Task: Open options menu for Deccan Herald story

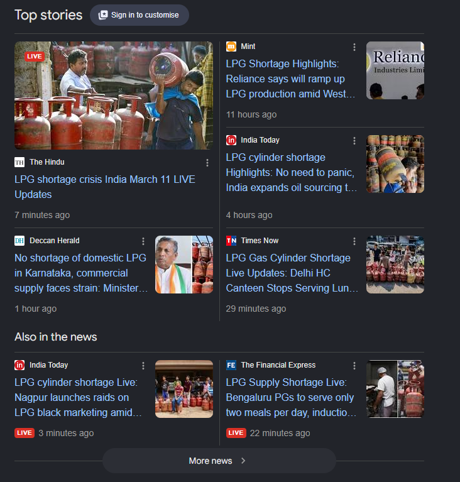Action: click(x=143, y=241)
